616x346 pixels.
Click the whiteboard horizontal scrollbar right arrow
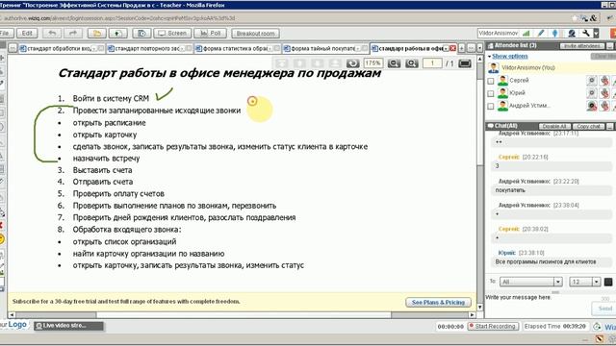click(473, 314)
